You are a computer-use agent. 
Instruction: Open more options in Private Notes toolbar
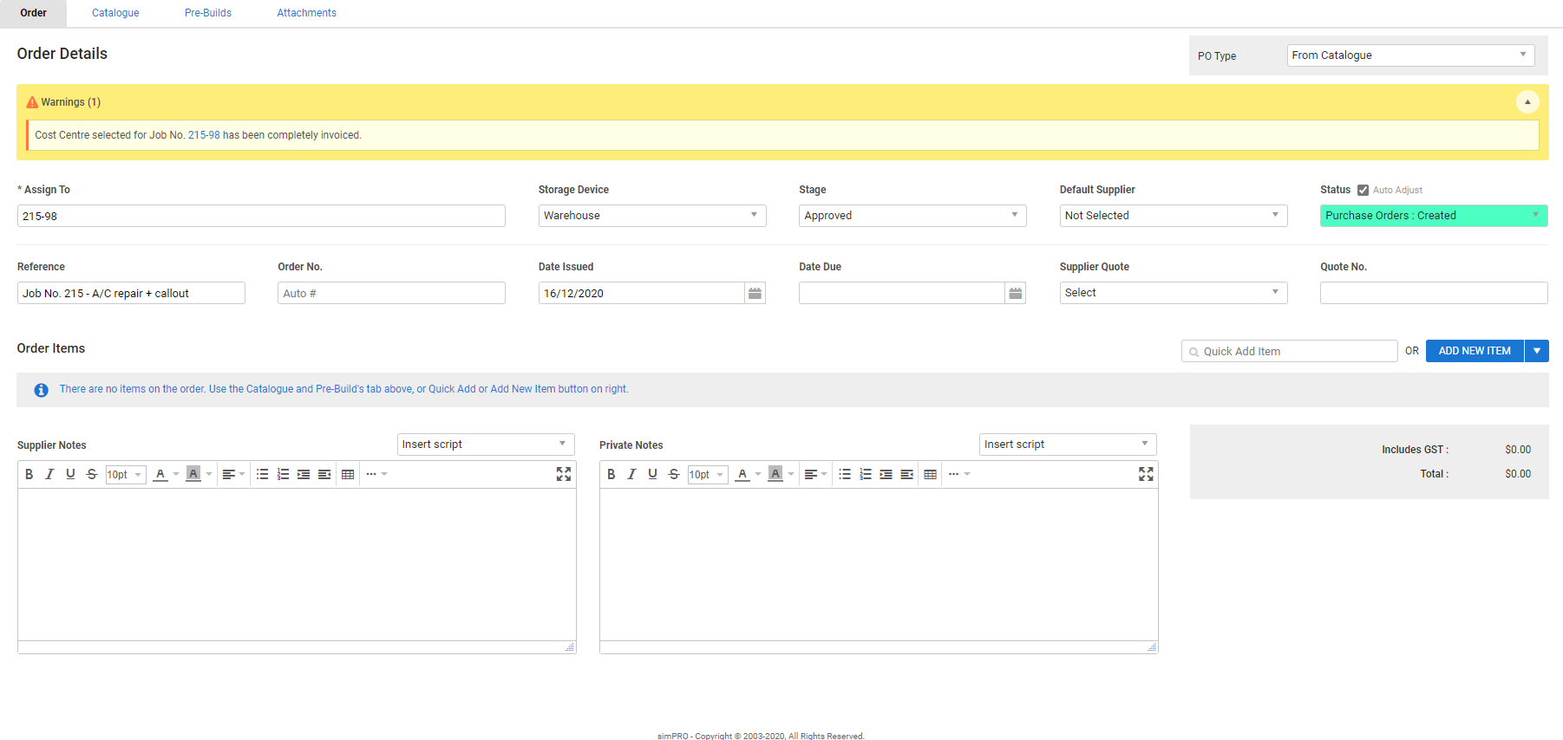click(958, 474)
